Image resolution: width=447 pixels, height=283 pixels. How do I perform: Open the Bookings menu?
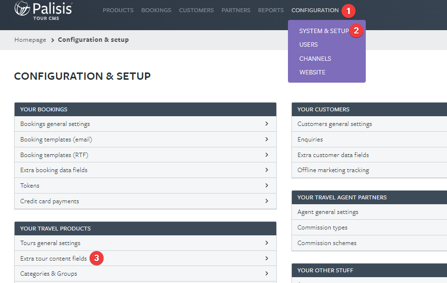point(156,10)
